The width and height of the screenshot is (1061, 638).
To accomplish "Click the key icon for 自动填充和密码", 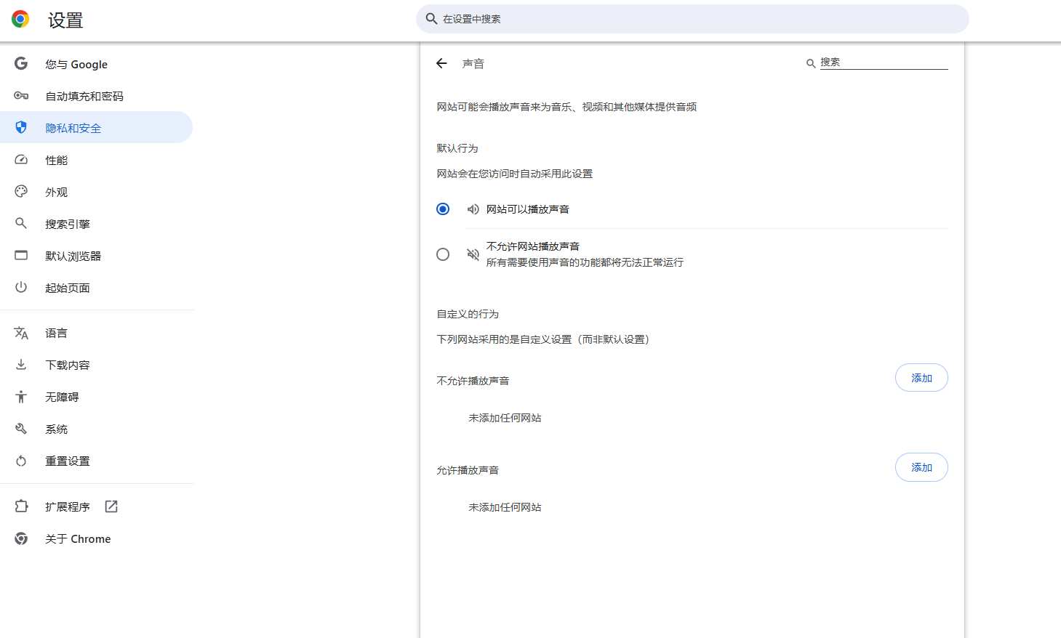I will point(21,96).
